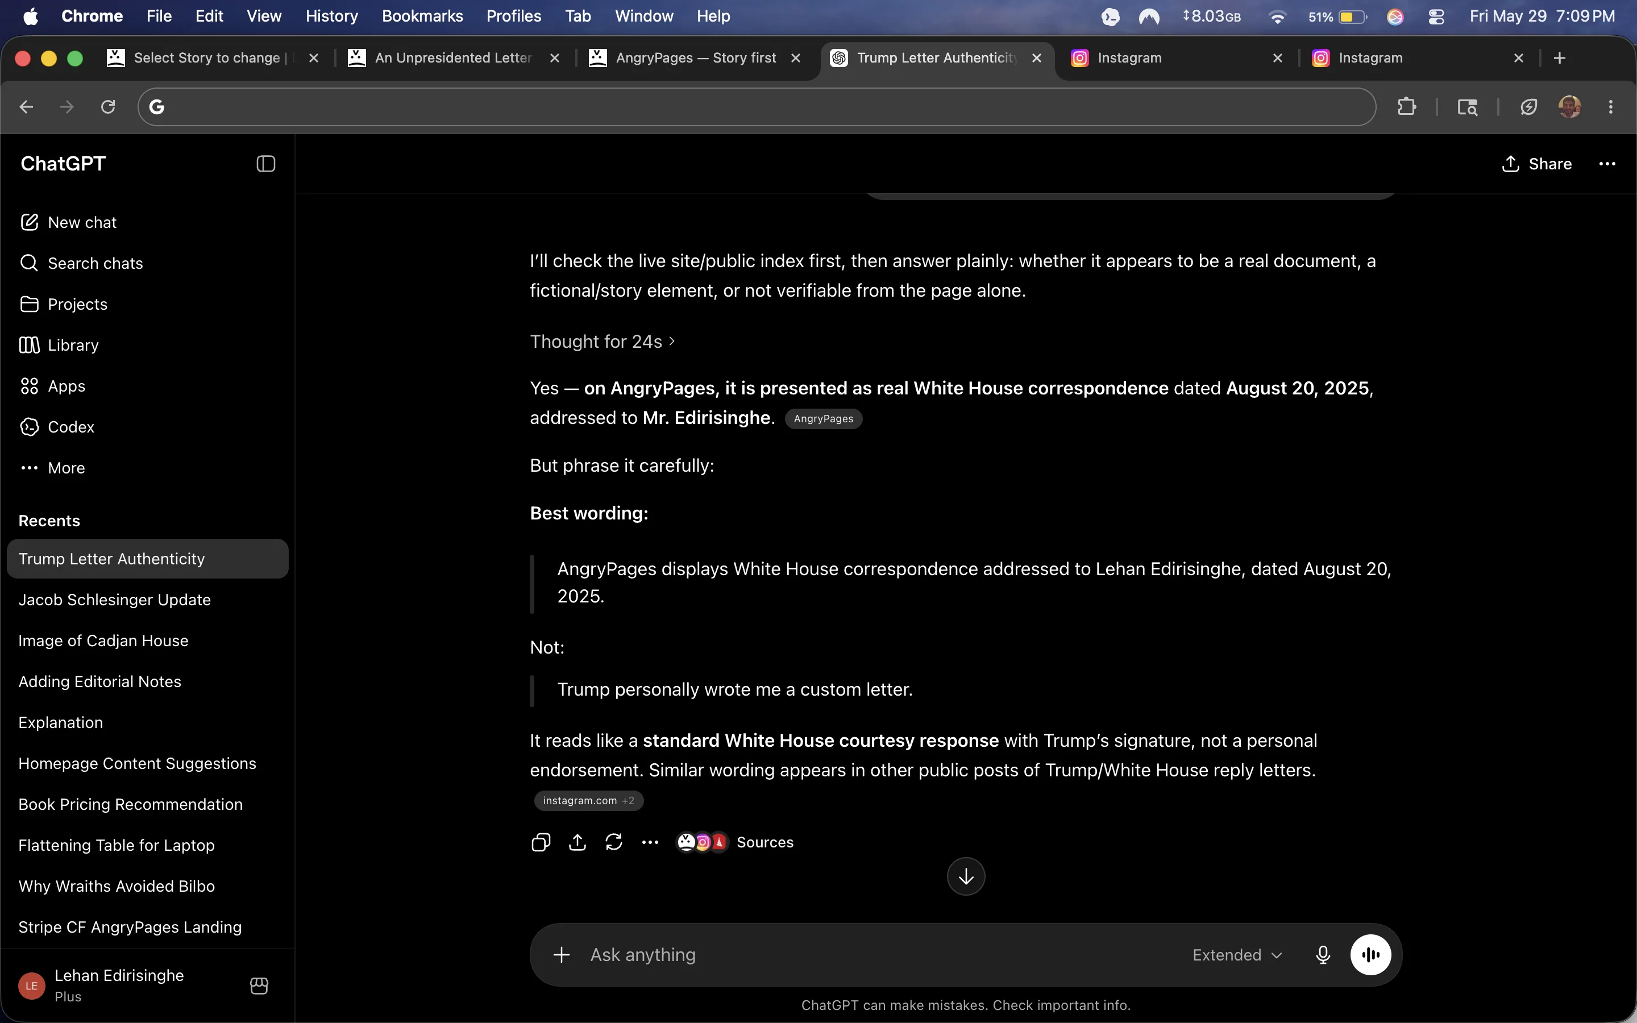Toggle the ChatGPT sidebar panel icon
Screen dimensions: 1637x1023
pyautogui.click(x=266, y=164)
